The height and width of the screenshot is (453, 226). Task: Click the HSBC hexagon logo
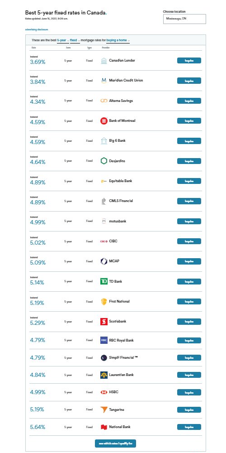click(104, 392)
